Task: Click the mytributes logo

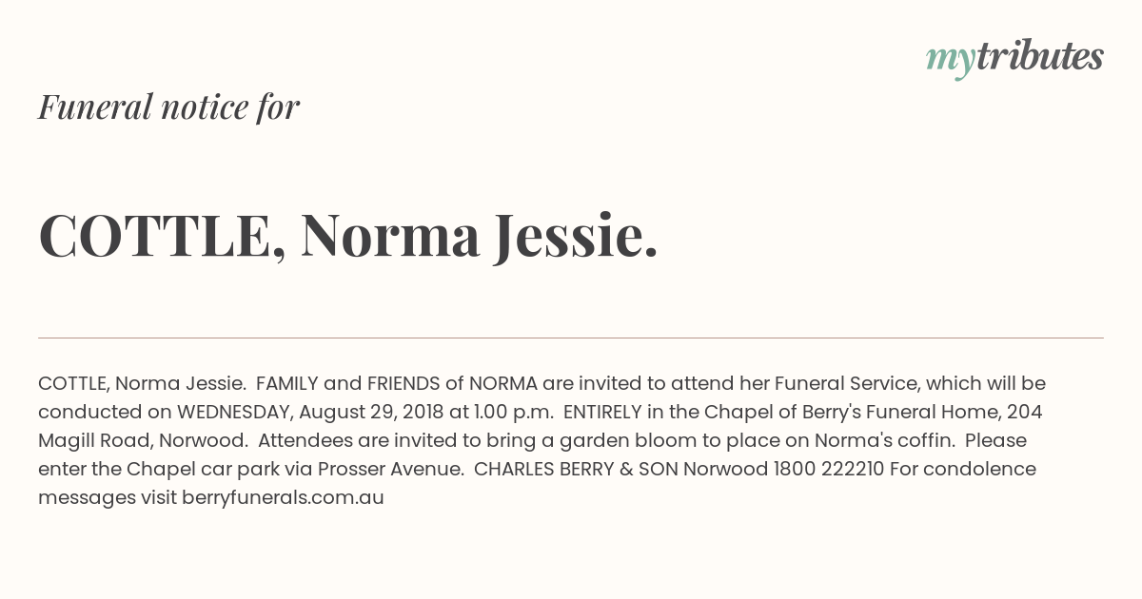Action: 1014,58
